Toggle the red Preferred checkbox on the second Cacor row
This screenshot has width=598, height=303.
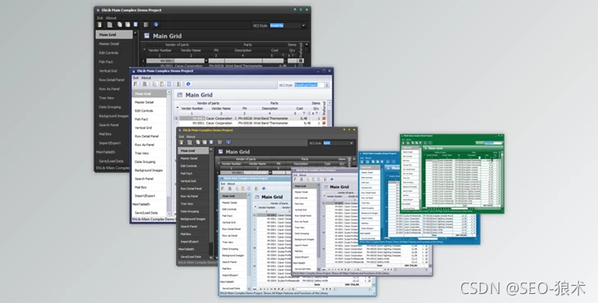coord(324,124)
